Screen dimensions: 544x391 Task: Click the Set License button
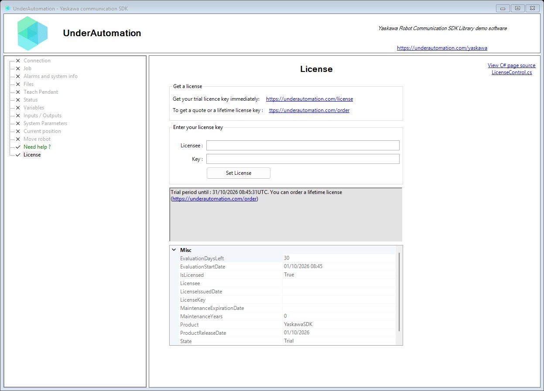(239, 173)
